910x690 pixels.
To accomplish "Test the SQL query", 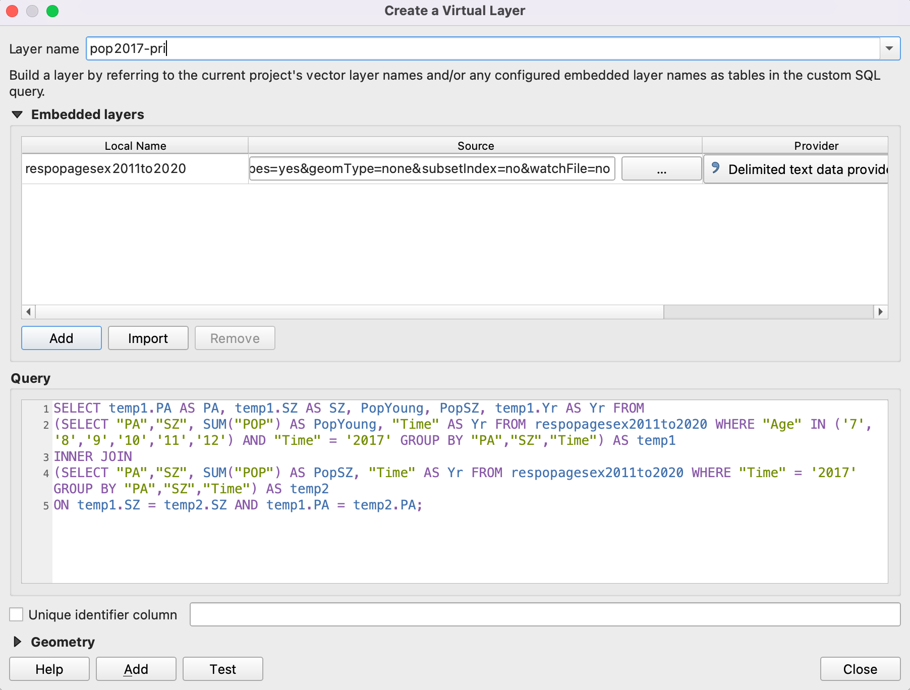I will tap(222, 669).
